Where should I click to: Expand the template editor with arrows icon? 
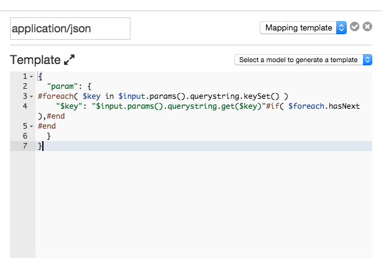pos(69,60)
